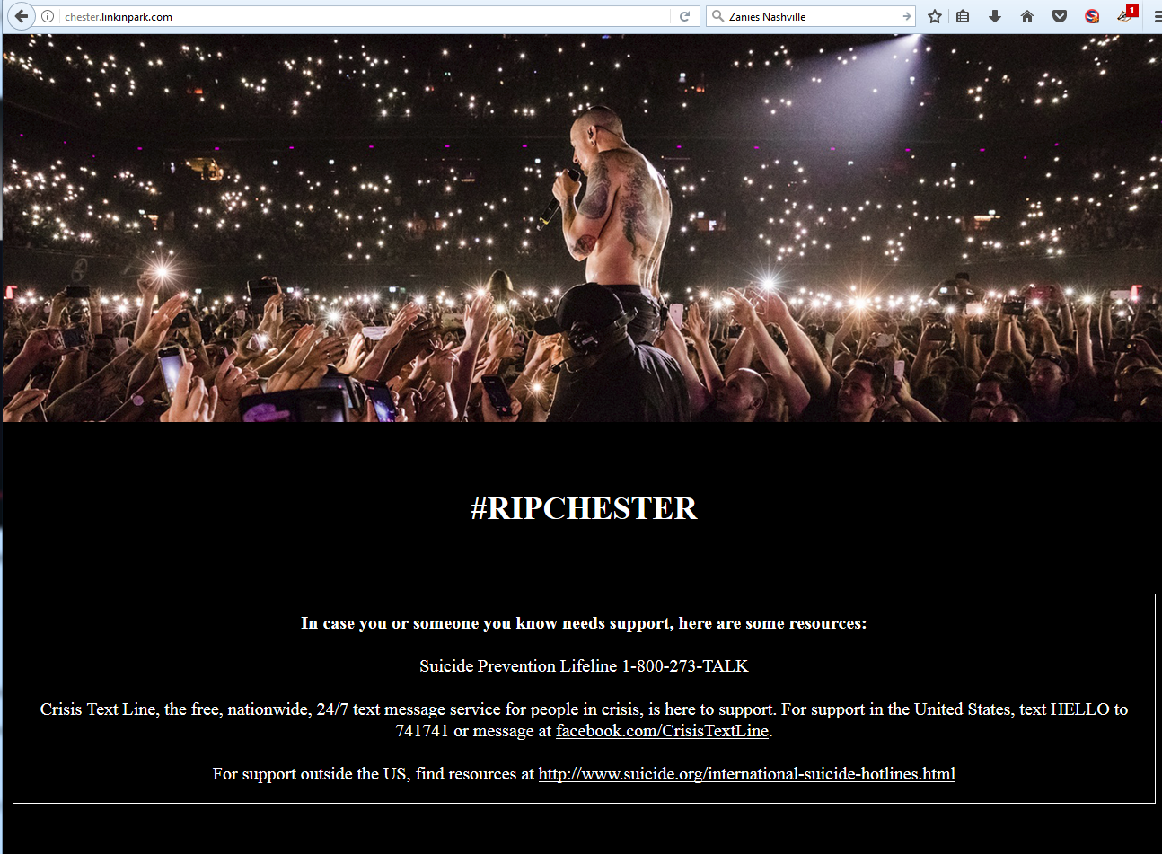Click the Chester concert banner image
This screenshot has height=854, width=1162.
pyautogui.click(x=582, y=228)
